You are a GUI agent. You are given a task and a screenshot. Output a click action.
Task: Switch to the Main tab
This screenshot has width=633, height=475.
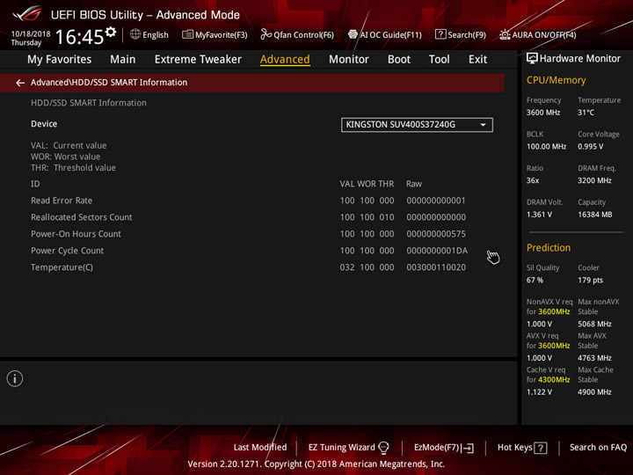[123, 60]
